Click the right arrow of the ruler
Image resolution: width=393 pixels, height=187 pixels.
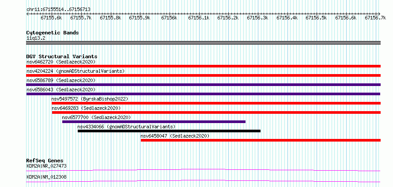point(379,14)
